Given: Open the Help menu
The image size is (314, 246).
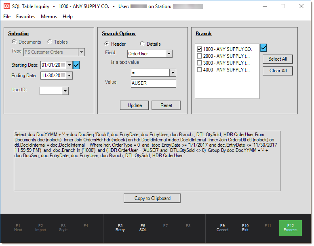Looking at the screenshot, I should [67, 17].
